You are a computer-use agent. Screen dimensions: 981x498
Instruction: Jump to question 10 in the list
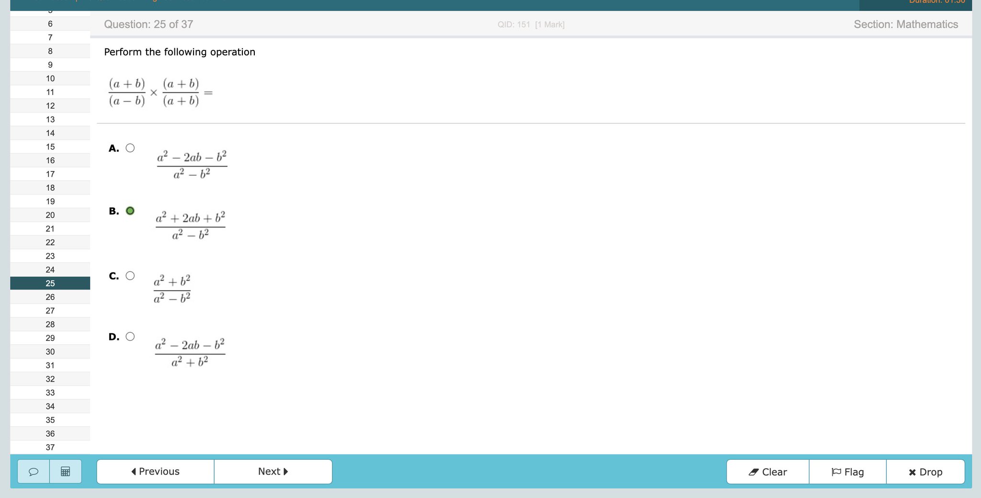tap(50, 79)
